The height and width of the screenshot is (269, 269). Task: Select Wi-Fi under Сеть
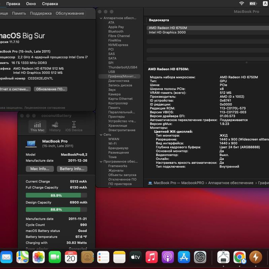click(x=112, y=143)
